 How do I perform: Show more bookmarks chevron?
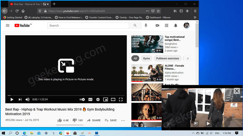[195, 17]
